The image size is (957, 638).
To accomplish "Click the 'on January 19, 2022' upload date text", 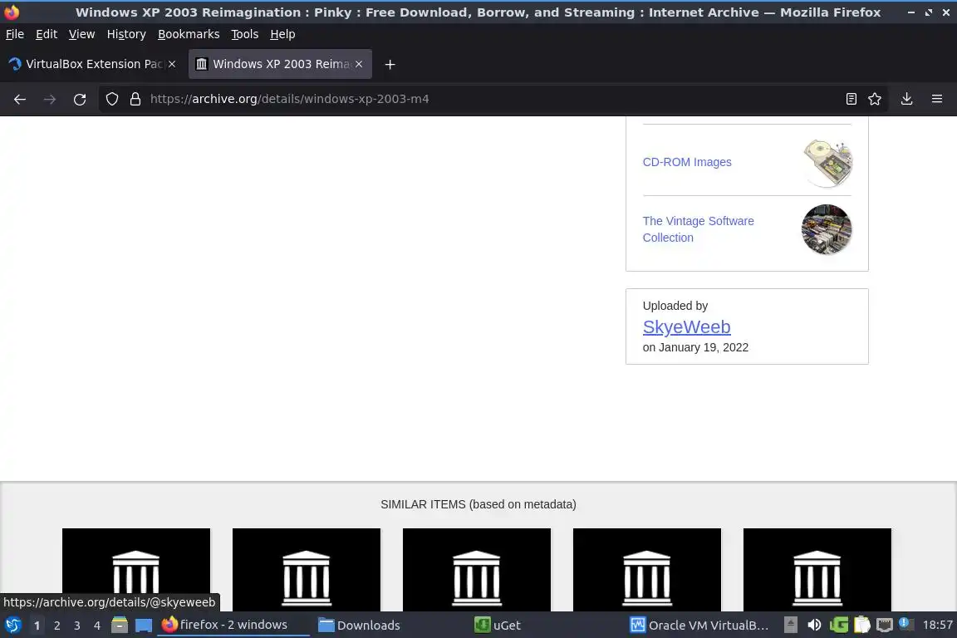I will 695,347.
